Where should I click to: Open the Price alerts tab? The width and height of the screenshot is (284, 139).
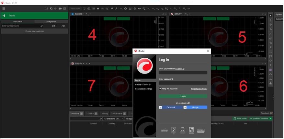coord(119,113)
